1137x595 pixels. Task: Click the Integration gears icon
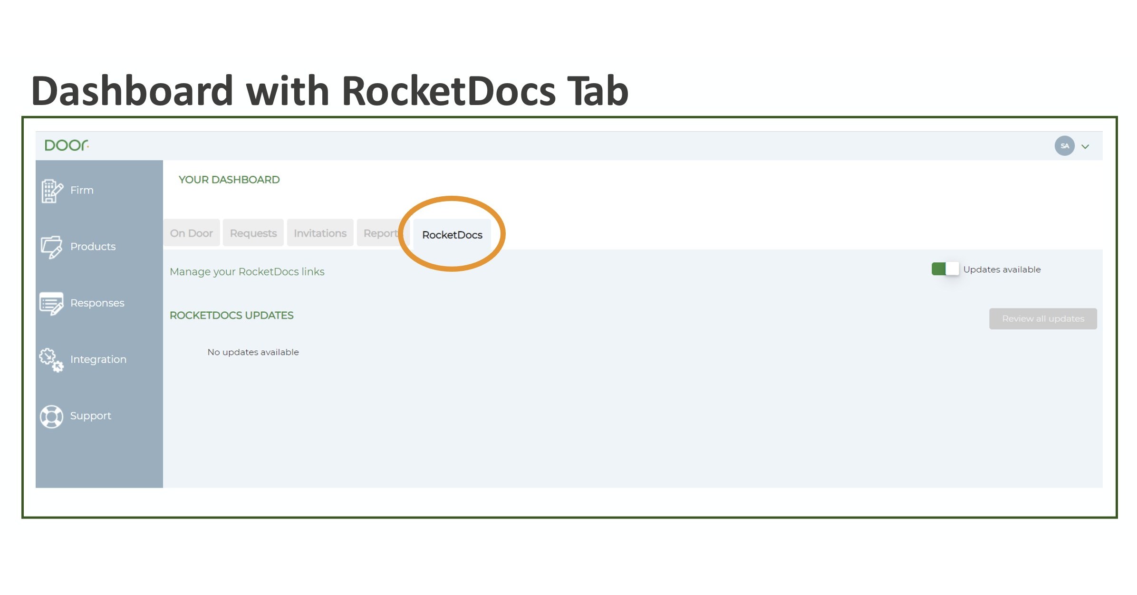tap(52, 360)
